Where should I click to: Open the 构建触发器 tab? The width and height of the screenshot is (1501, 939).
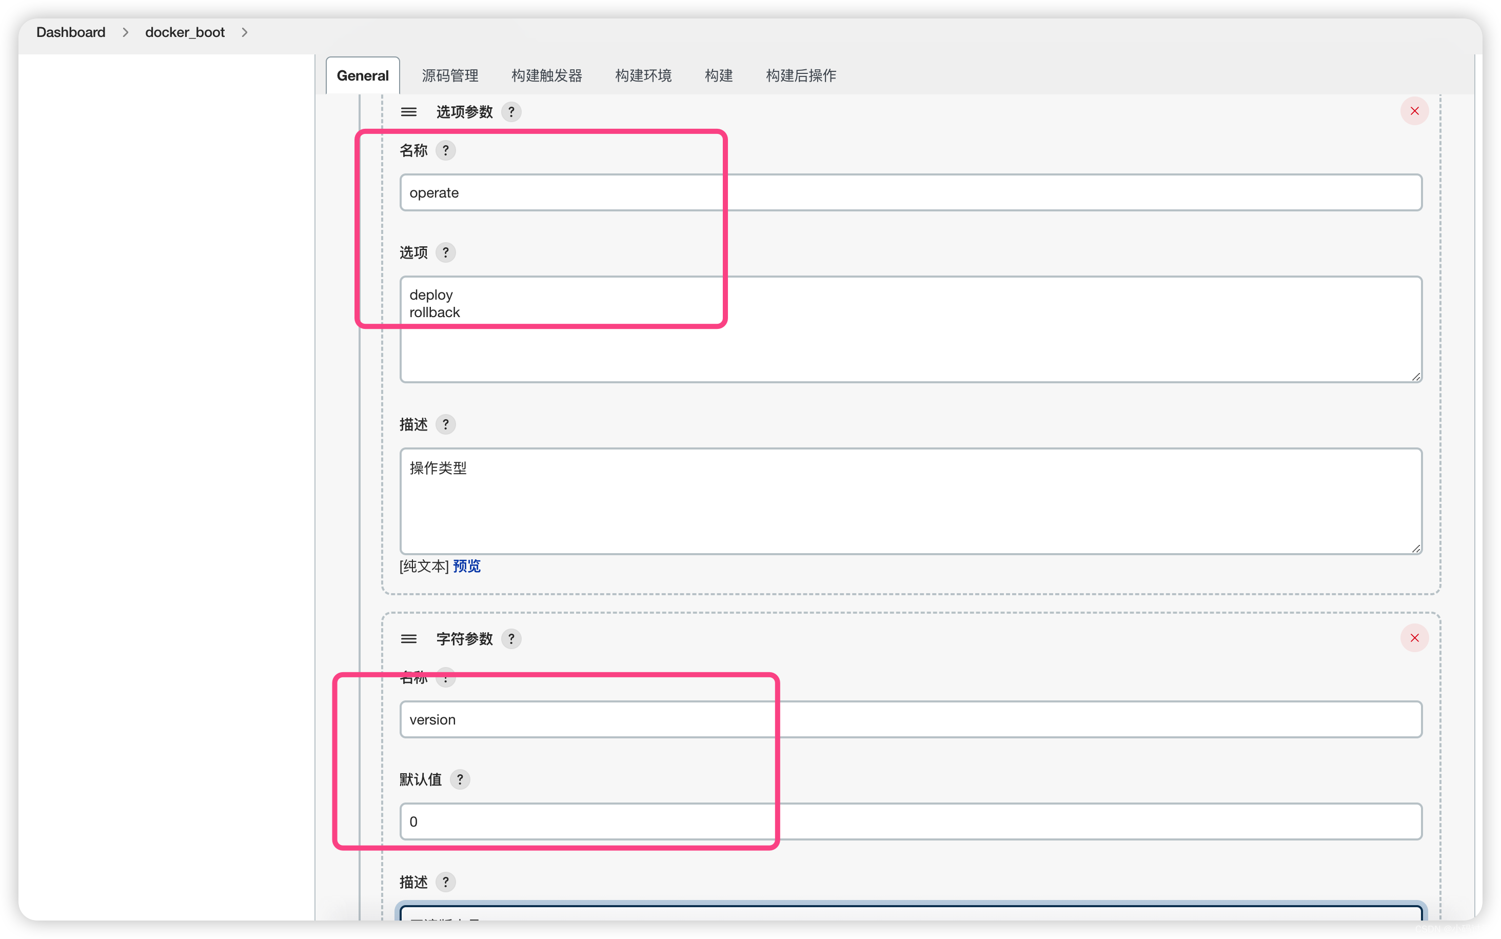tap(546, 76)
